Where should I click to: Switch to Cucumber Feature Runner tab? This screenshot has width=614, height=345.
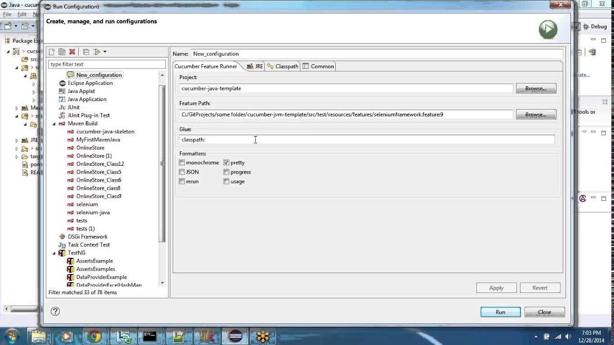click(x=206, y=66)
